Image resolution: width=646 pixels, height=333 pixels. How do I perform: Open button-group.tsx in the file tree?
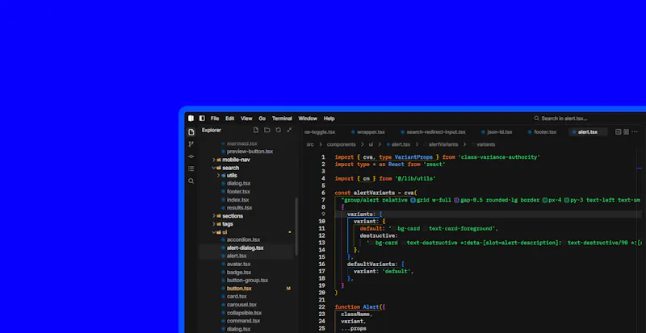click(x=246, y=281)
